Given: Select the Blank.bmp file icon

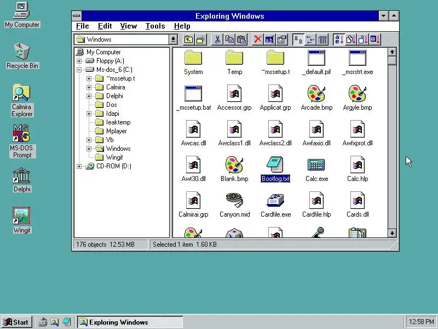Looking at the screenshot, I should click(x=234, y=164).
